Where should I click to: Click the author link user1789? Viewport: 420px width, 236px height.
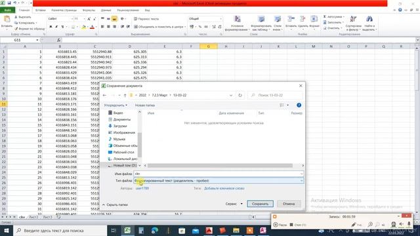point(142,188)
